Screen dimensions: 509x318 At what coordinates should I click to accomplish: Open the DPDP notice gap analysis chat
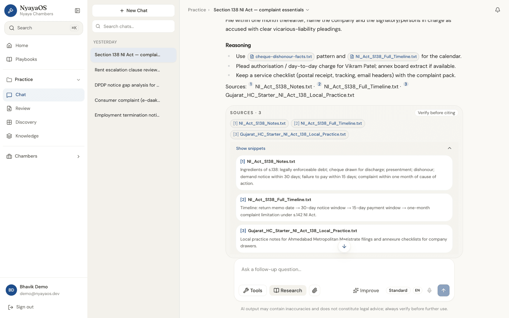[x=133, y=85]
